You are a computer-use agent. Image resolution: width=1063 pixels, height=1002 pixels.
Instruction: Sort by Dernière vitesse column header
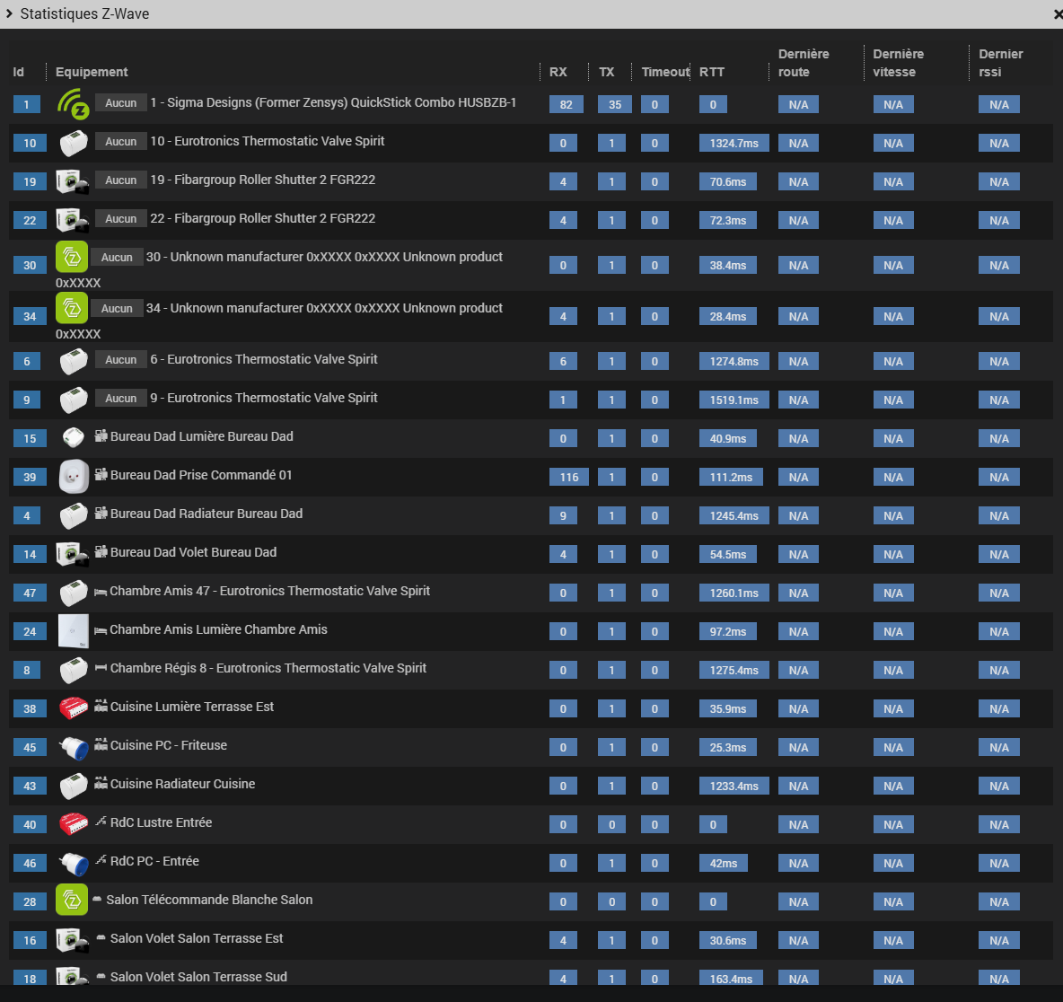899,63
